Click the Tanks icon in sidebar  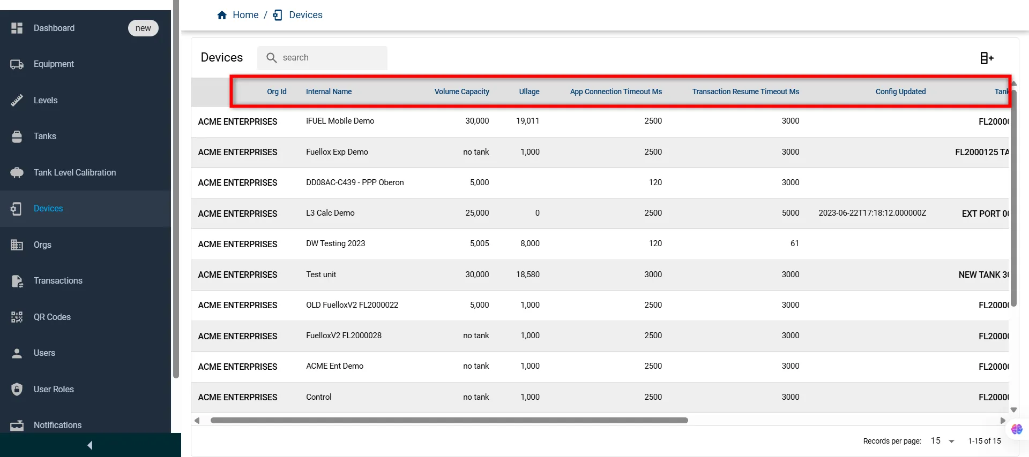tap(17, 136)
